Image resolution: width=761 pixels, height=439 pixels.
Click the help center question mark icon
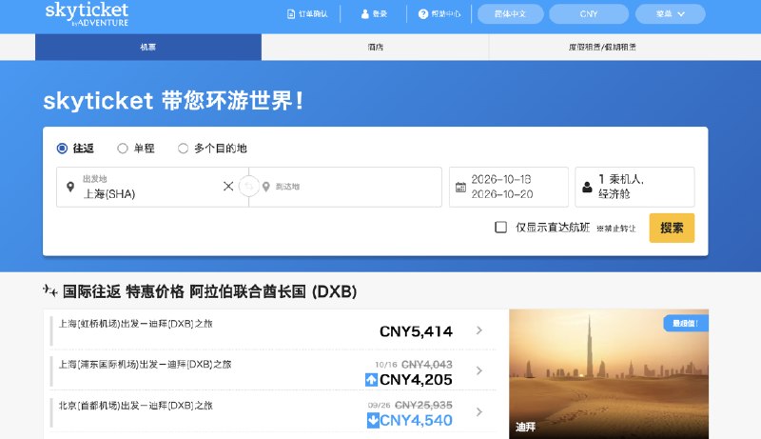[x=422, y=14]
